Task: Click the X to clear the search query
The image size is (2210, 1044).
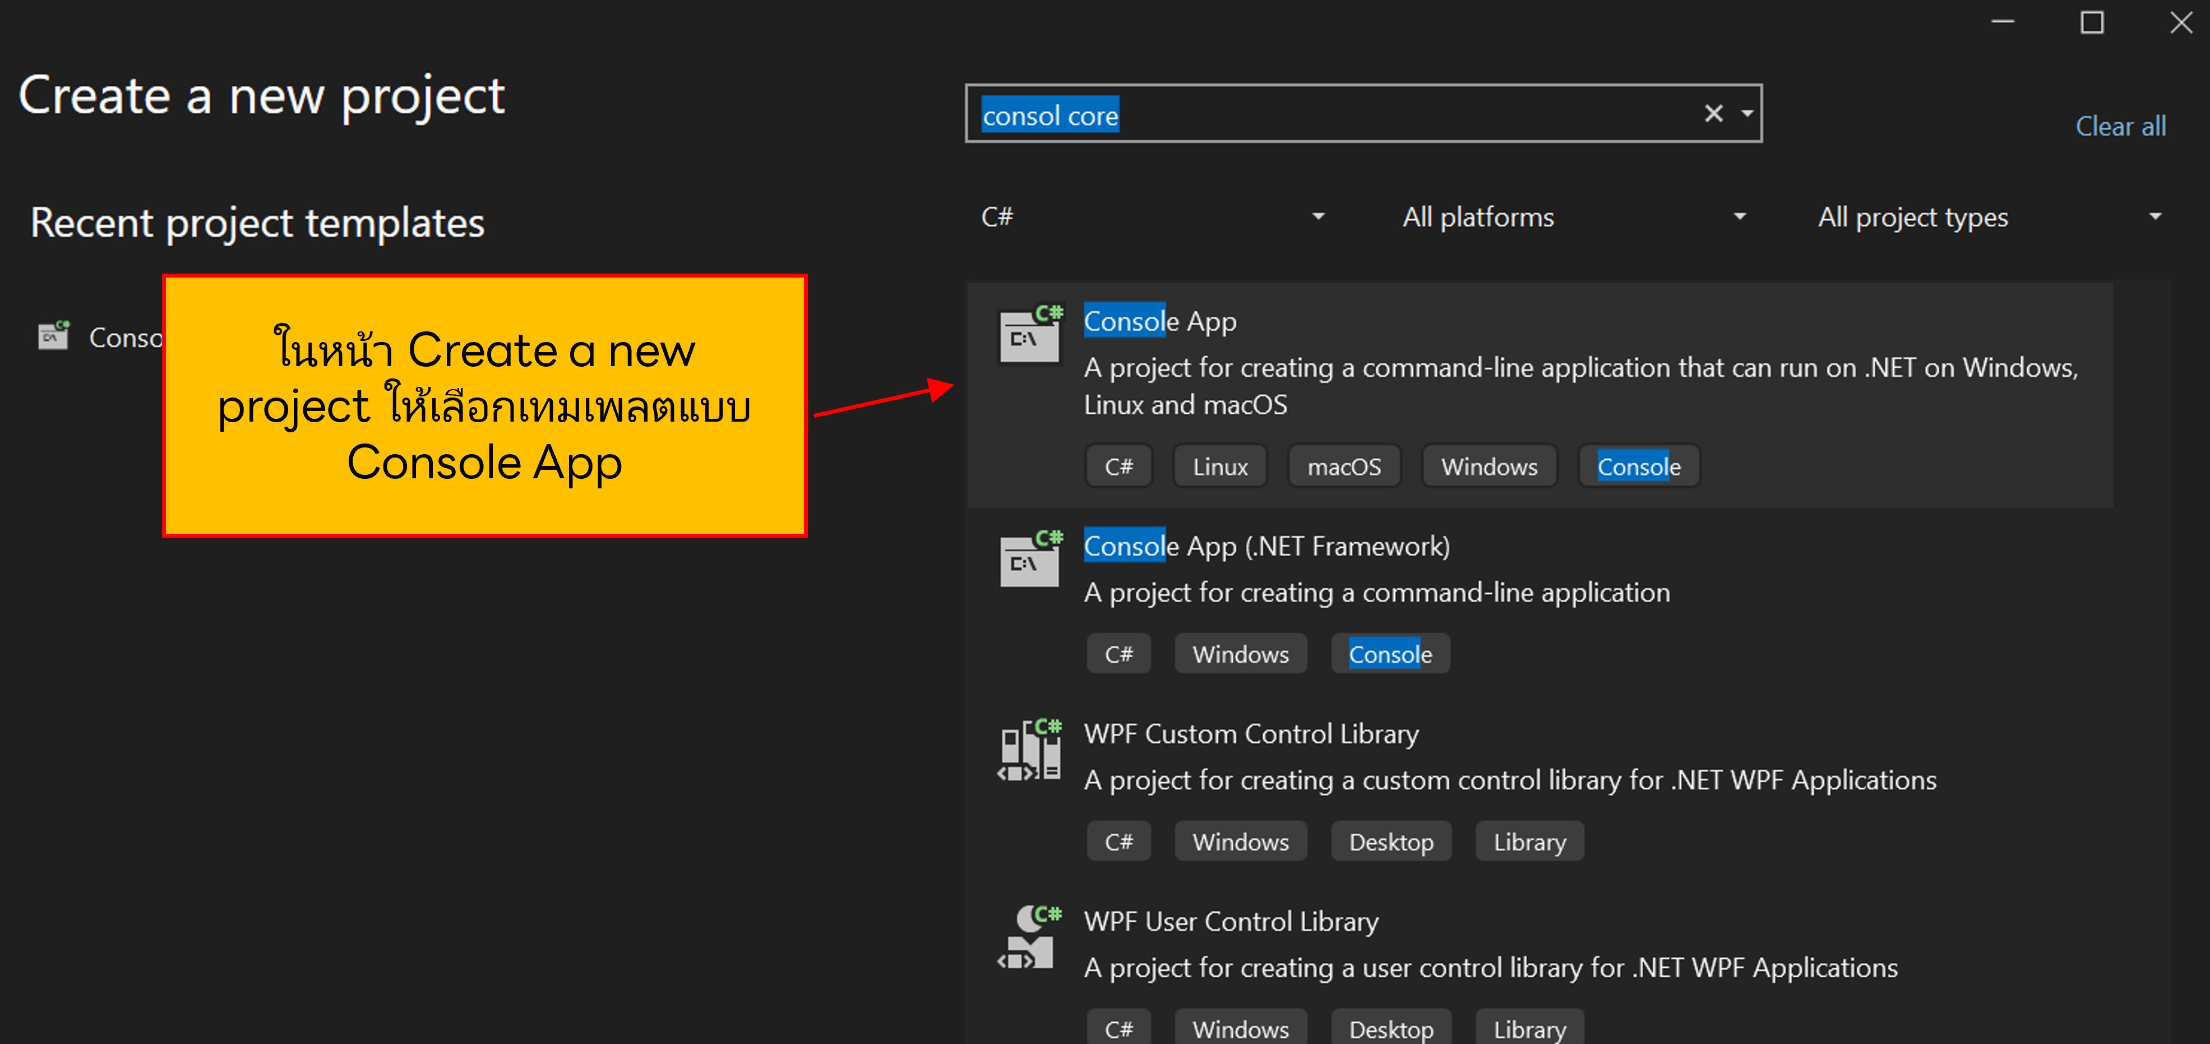Action: tap(1713, 113)
